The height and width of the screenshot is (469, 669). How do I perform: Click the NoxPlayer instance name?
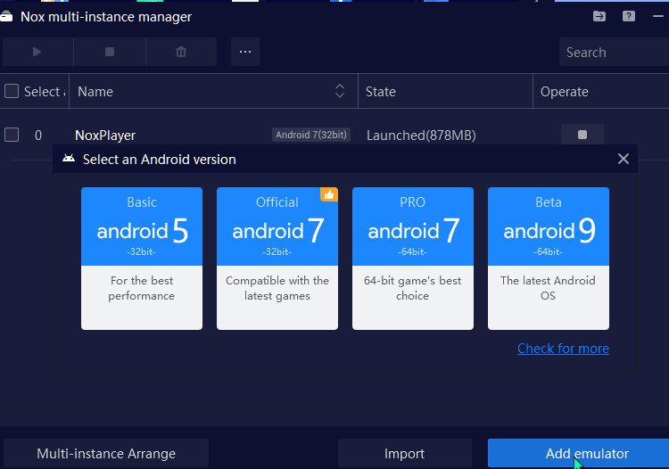[x=105, y=136]
